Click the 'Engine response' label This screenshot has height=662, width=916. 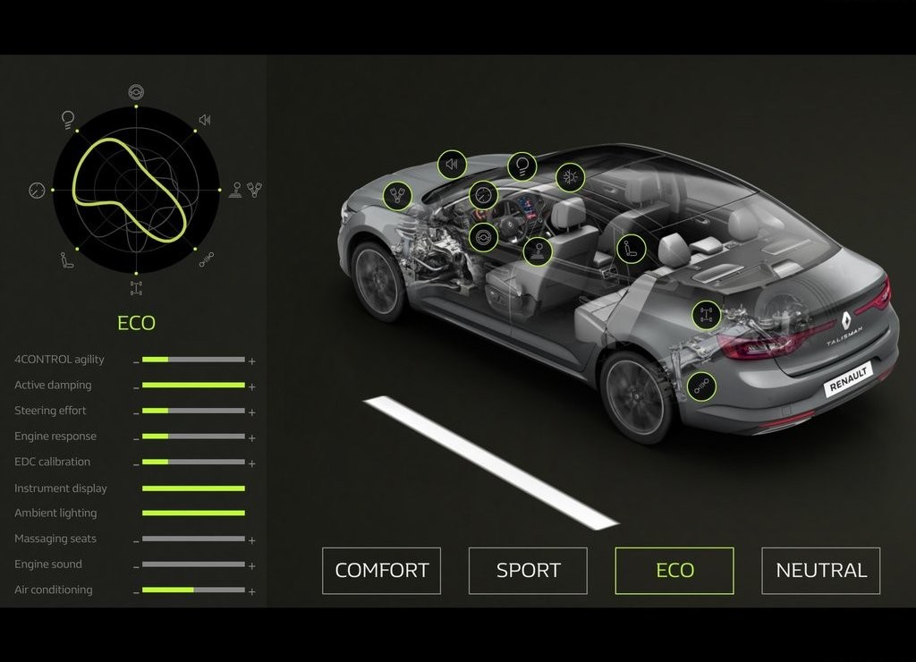click(x=55, y=437)
